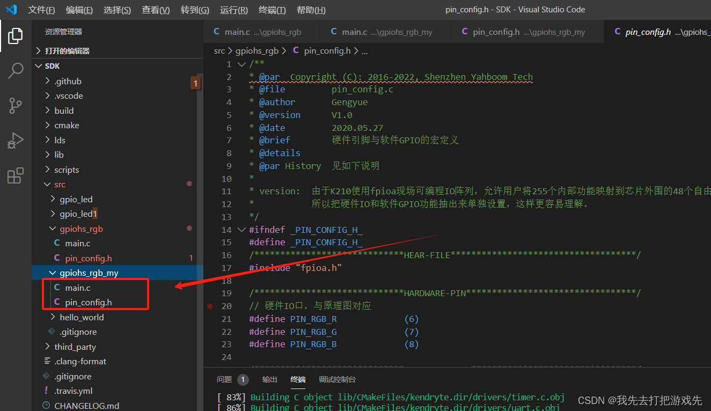Expand the 打开的编辑器 section
This screenshot has width=711, height=411.
coord(118,51)
